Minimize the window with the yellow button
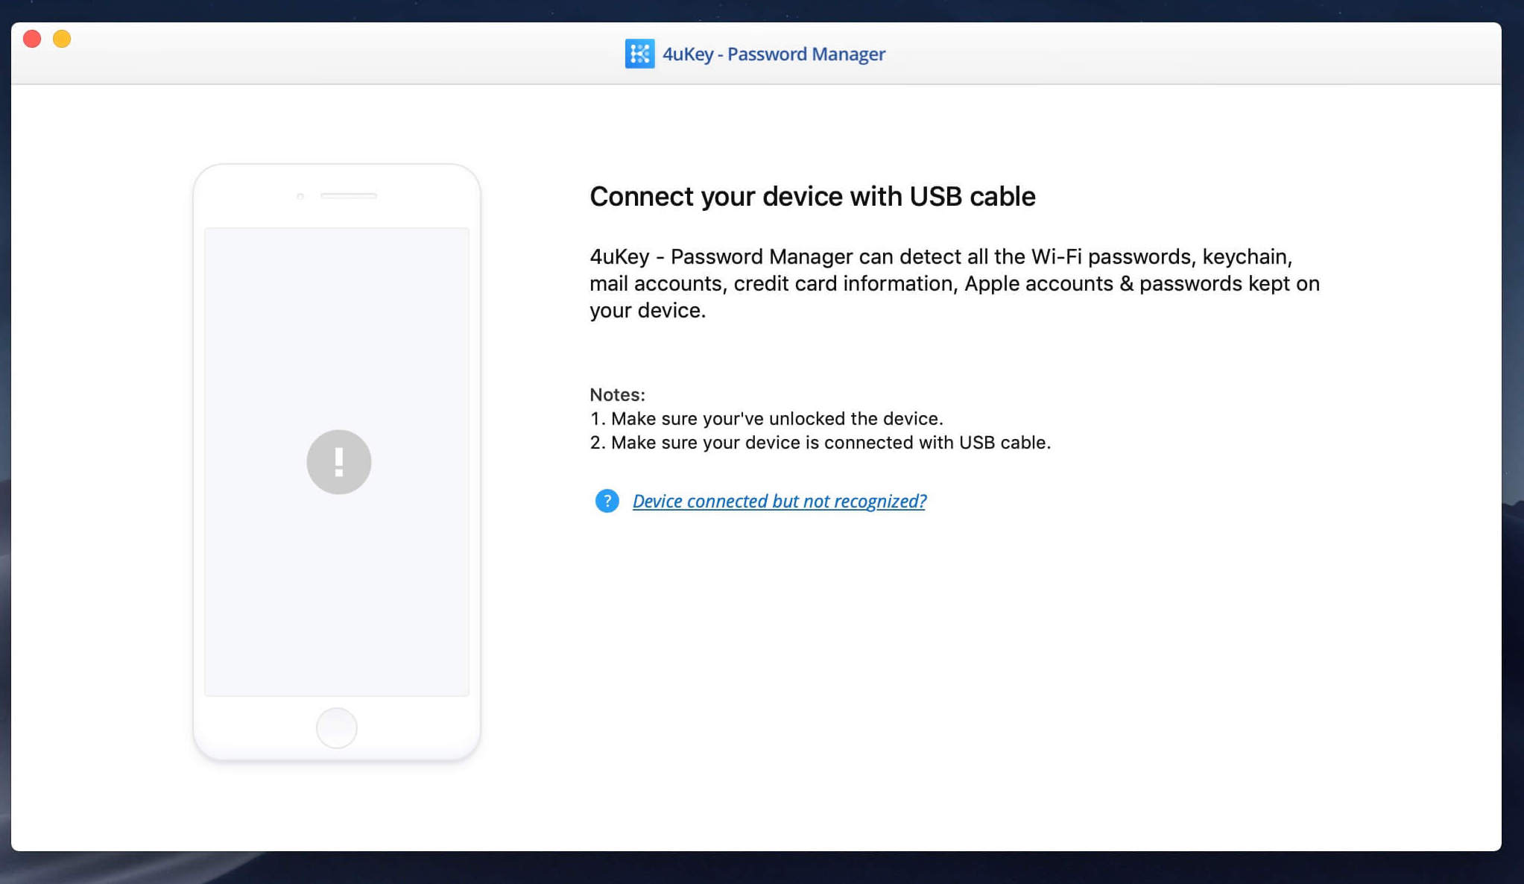Viewport: 1524px width, 884px height. (x=62, y=39)
